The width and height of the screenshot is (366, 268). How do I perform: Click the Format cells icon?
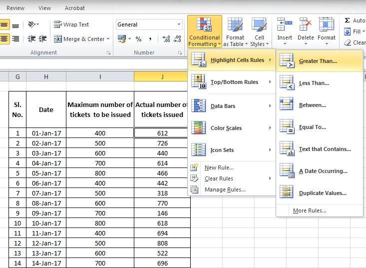(327, 24)
